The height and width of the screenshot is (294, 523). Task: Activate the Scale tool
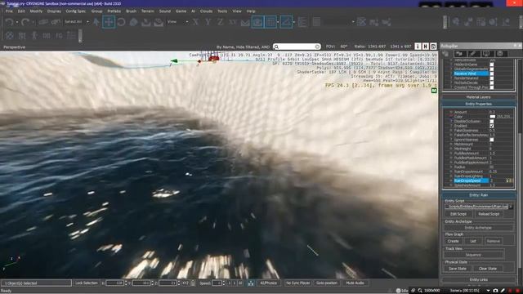[133, 22]
